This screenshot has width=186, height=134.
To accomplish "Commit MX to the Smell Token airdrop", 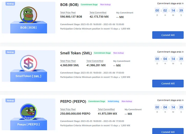I will click(168, 84).
